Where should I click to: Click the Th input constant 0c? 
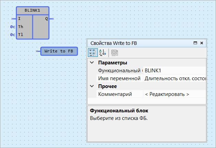12,27
